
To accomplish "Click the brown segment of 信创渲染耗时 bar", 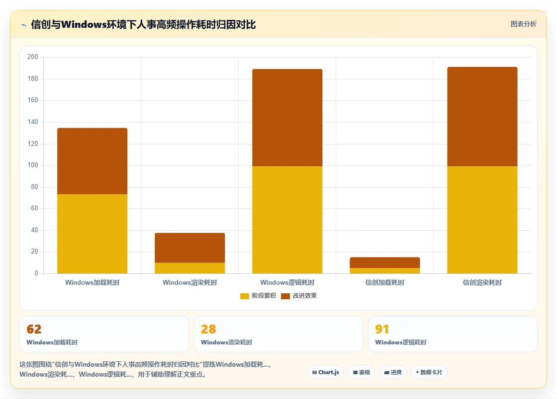I will [482, 117].
